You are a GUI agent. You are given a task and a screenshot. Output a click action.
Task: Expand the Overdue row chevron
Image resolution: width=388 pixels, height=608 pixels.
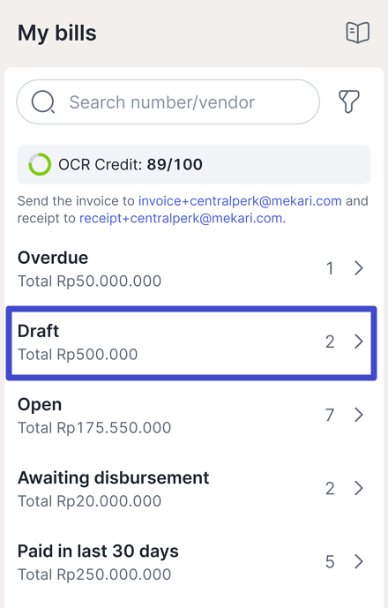pyautogui.click(x=359, y=268)
